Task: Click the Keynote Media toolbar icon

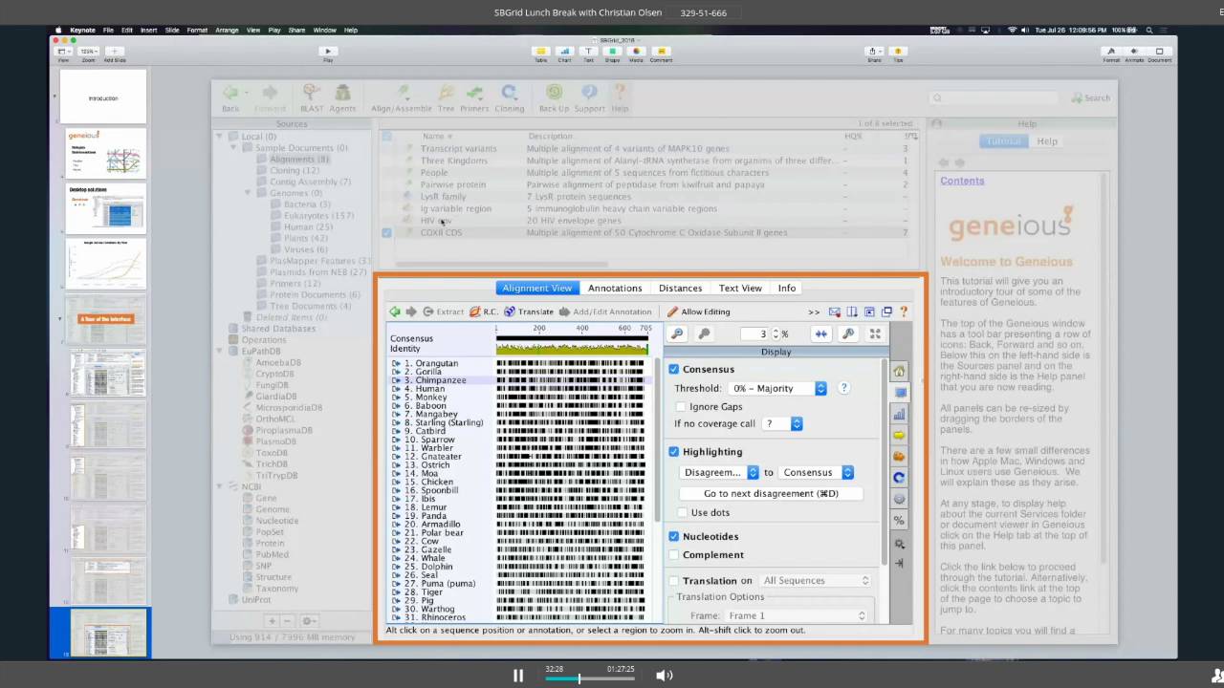Action: tap(636, 51)
